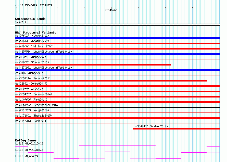Open the nsv833543 (Wong2007) label

pos(31,57)
